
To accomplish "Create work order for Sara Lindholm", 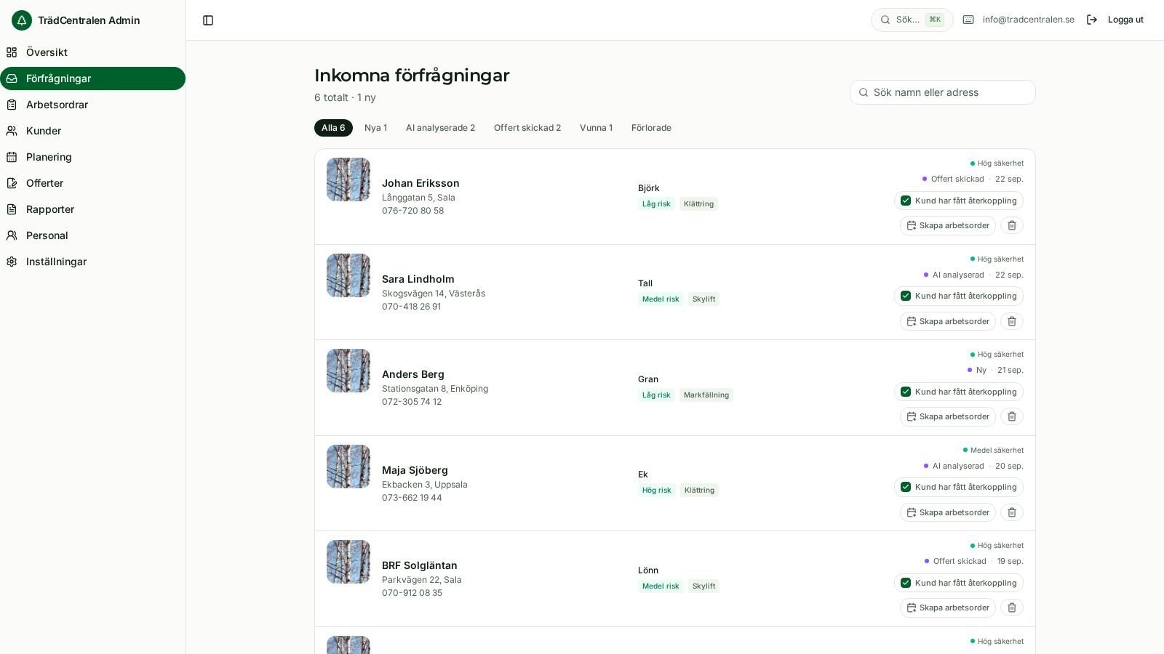I will point(948,321).
